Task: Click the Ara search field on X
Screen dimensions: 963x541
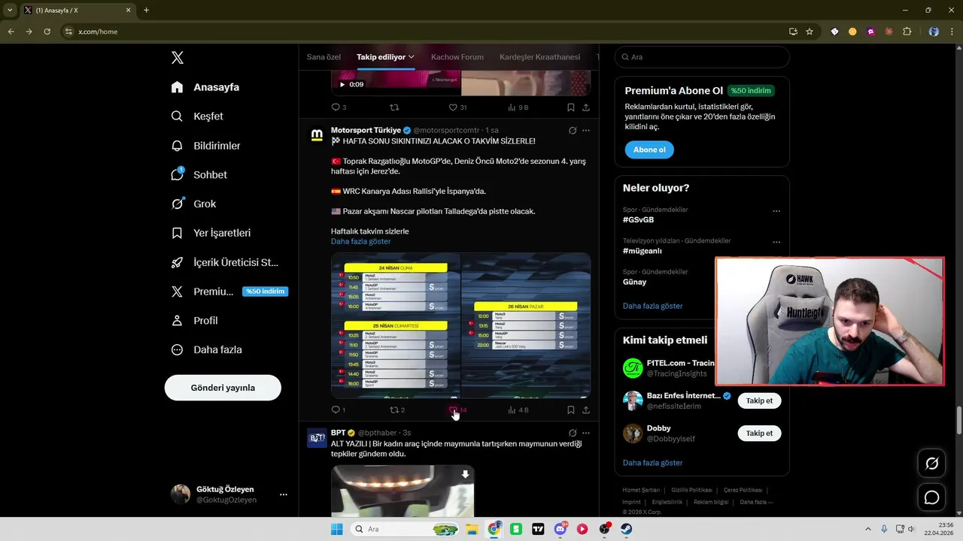Action: pyautogui.click(x=702, y=57)
